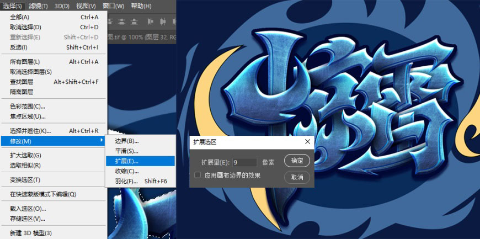Viewport: 480px width, 239px height.
Task: Click the distribute horizontal centers icon
Action: click(x=163, y=22)
